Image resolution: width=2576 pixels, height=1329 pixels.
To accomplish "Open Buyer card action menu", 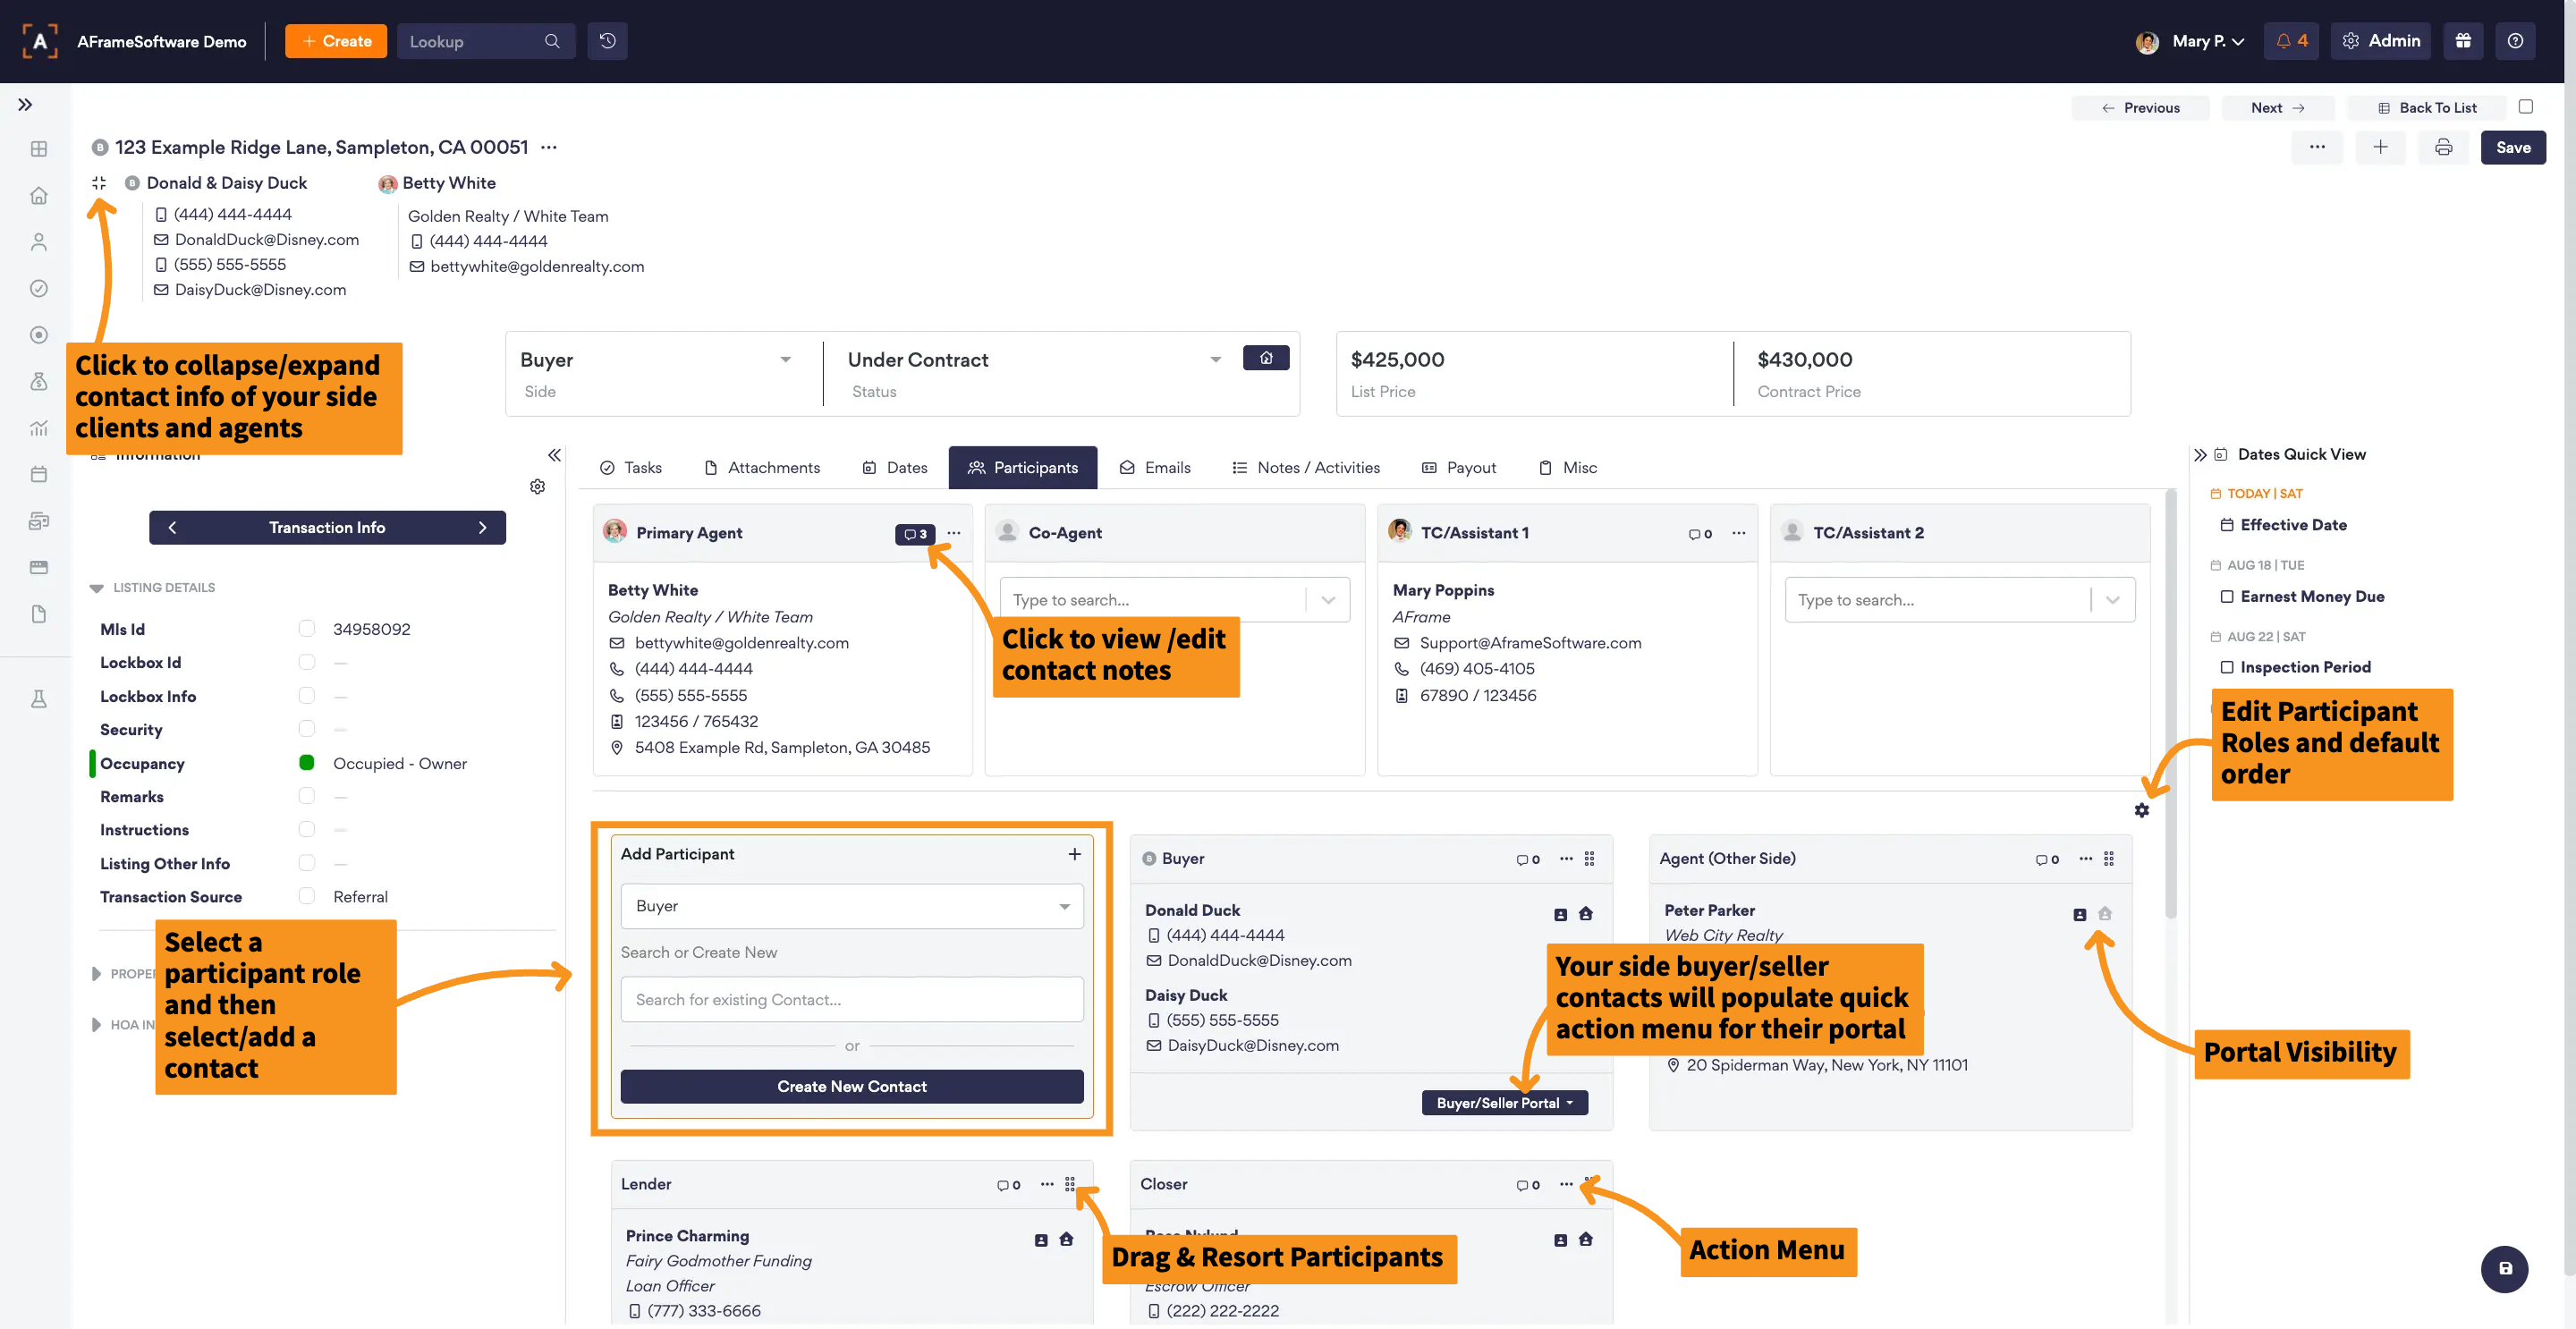I will click(1566, 859).
